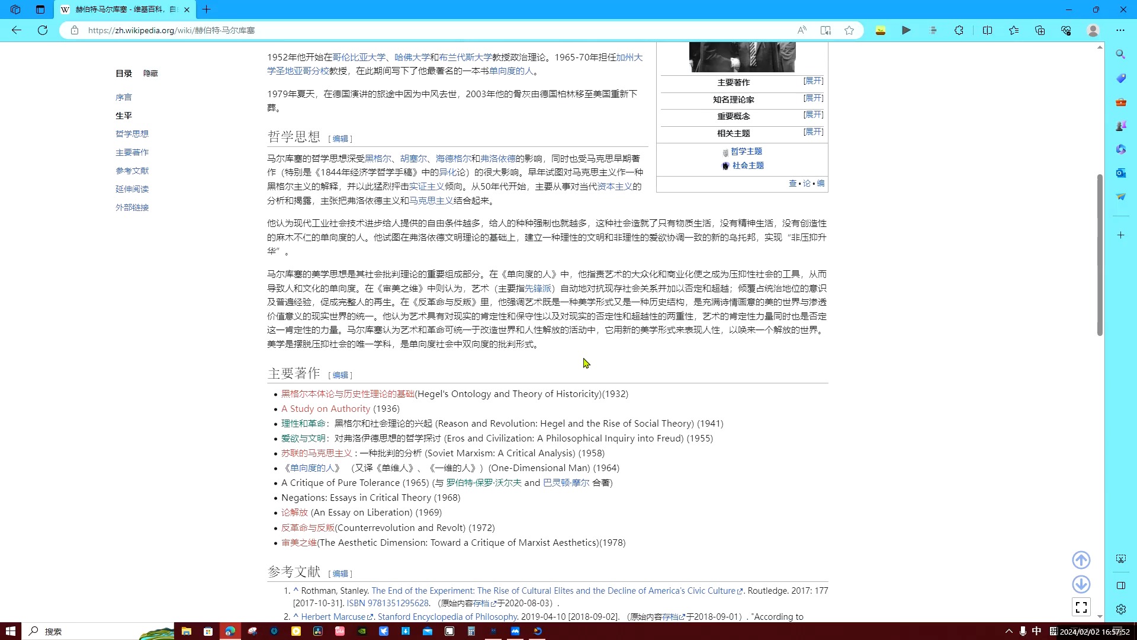1137x640 pixels.
Task: Click the play-shaped extension icon
Action: [906, 30]
